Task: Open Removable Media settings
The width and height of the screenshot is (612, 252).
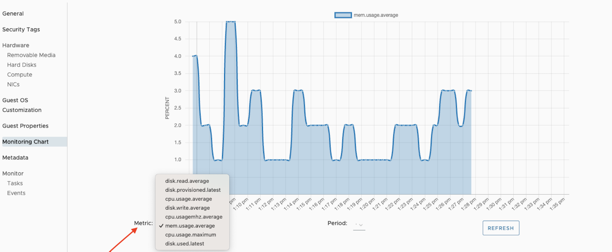Action: (31, 55)
